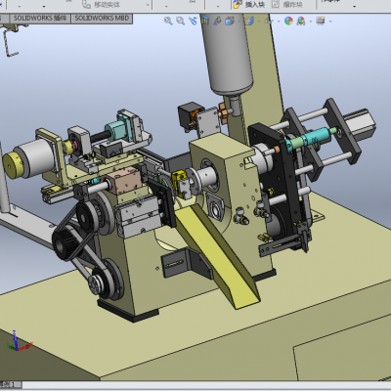The height and width of the screenshot is (391, 391).
Task: Open the Edit Appearance color ball
Action: tap(288, 22)
